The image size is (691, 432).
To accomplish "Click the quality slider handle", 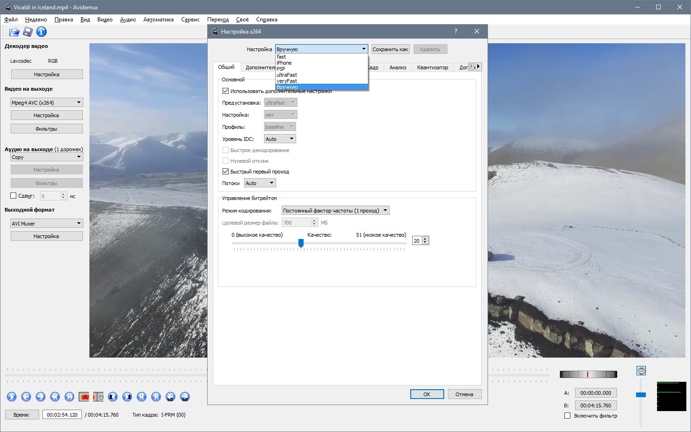I will point(301,243).
